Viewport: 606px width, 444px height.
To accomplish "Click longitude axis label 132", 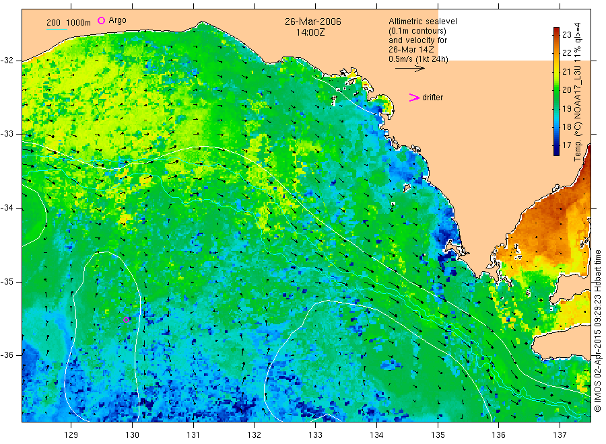I will click(x=255, y=435).
